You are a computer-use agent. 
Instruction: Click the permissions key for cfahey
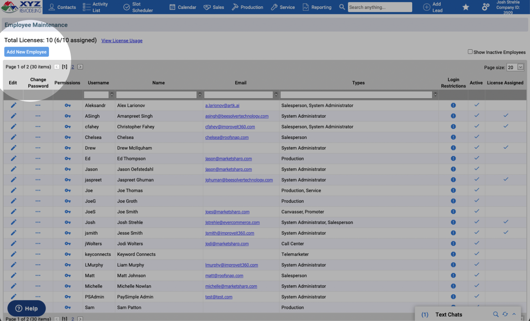point(68,127)
